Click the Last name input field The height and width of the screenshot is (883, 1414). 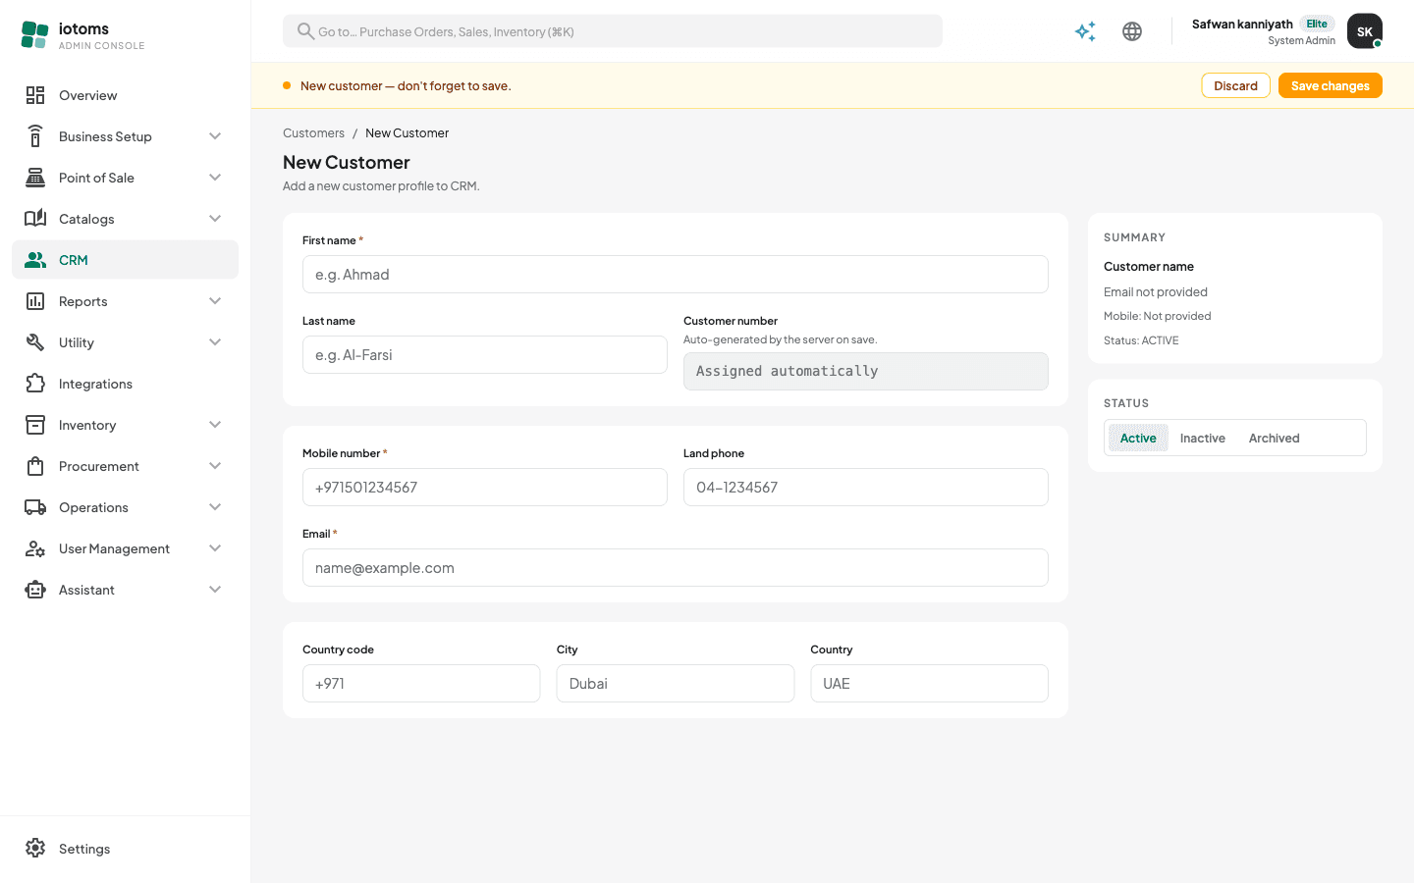pyautogui.click(x=485, y=355)
